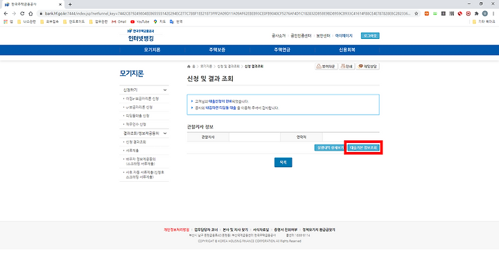Open the red 개인정보처리방침 footer link
The width and height of the screenshot is (499, 270).
177,230
